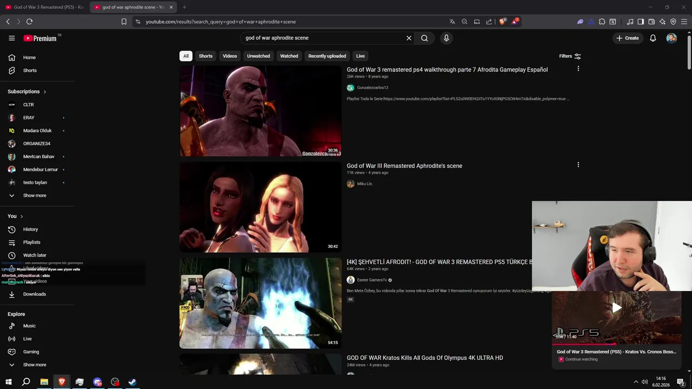The image size is (692, 389).
Task: Select Recently uploaded filter chip
Action: [x=327, y=56]
